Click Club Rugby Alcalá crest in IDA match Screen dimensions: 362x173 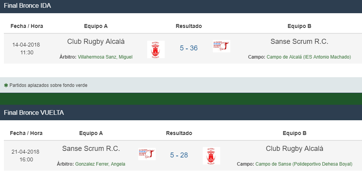[156, 49]
